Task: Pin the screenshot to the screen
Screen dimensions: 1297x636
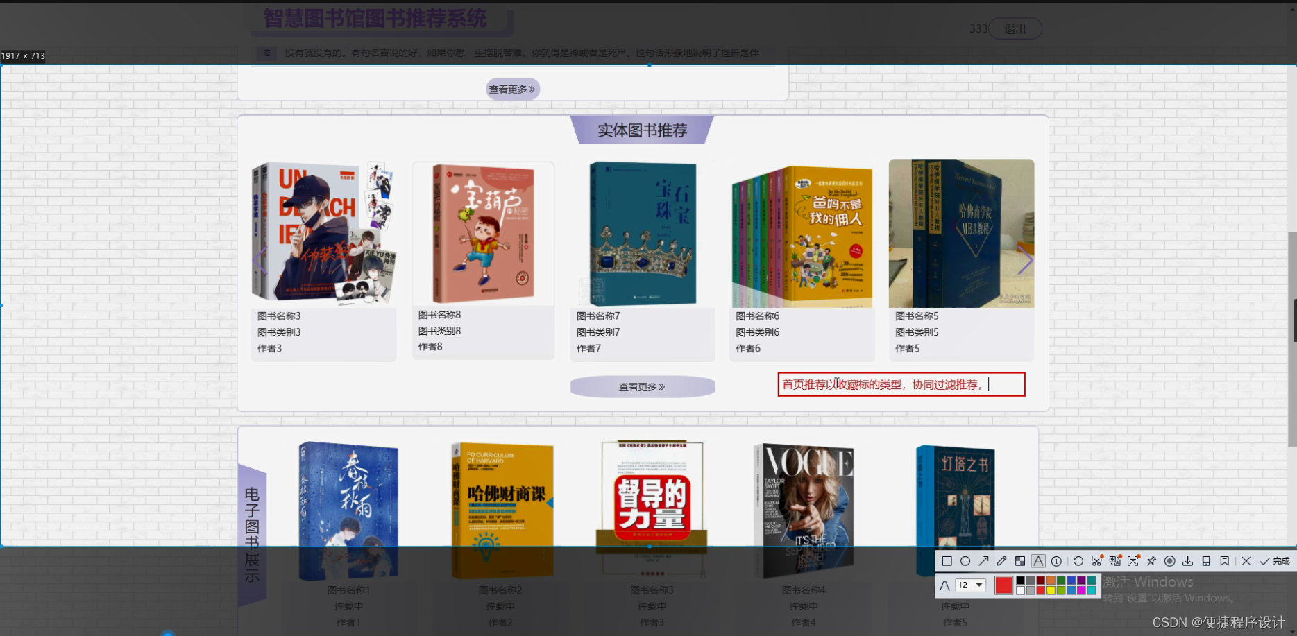Action: 1151,561
